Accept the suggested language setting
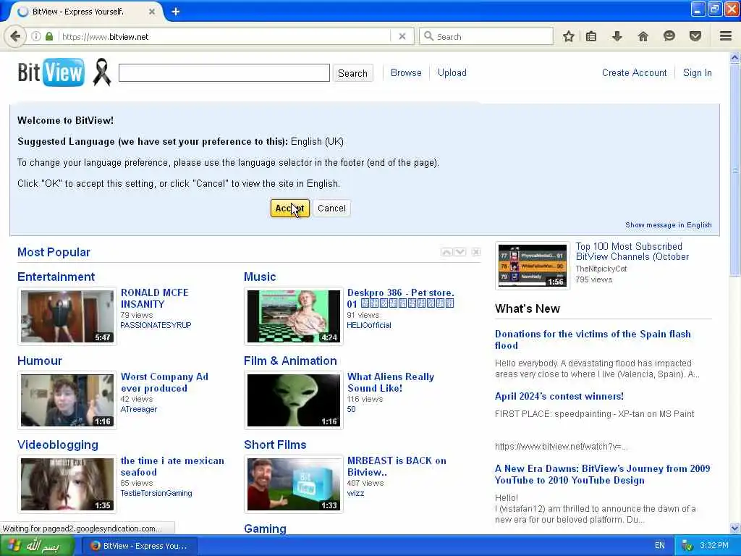Image resolution: width=741 pixels, height=556 pixels. click(x=289, y=208)
